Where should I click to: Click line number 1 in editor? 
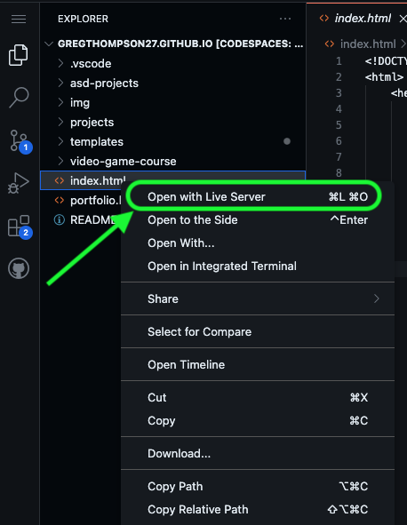pyautogui.click(x=339, y=61)
